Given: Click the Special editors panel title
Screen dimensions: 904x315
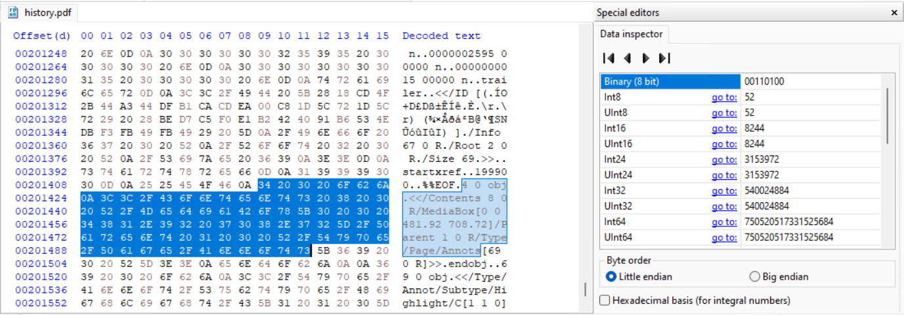Looking at the screenshot, I should tap(628, 12).
